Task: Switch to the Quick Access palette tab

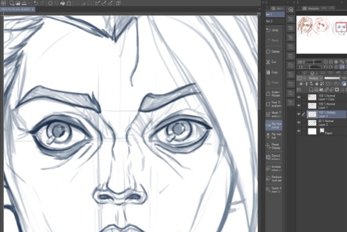Action: click(x=278, y=8)
